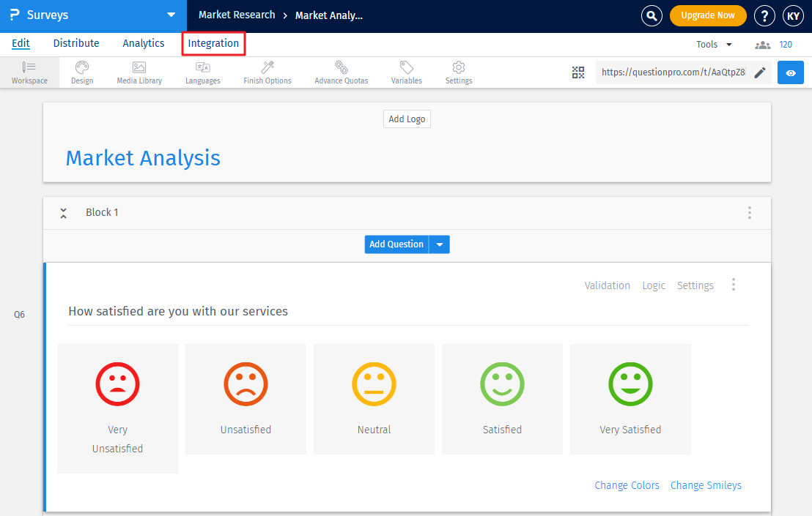Screen dimensions: 812x516
Task: Open Finish Options in toolbar
Action: pos(267,72)
